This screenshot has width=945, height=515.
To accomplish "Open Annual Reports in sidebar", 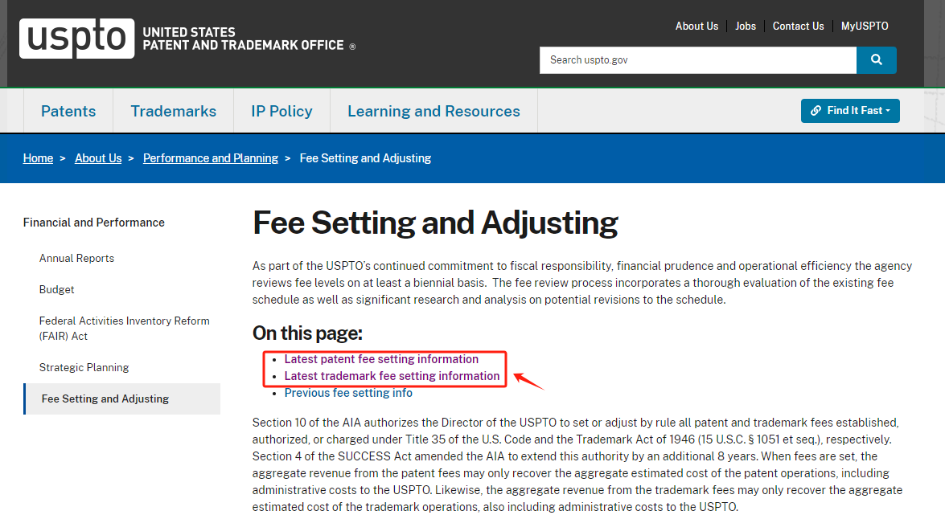I will (76, 259).
